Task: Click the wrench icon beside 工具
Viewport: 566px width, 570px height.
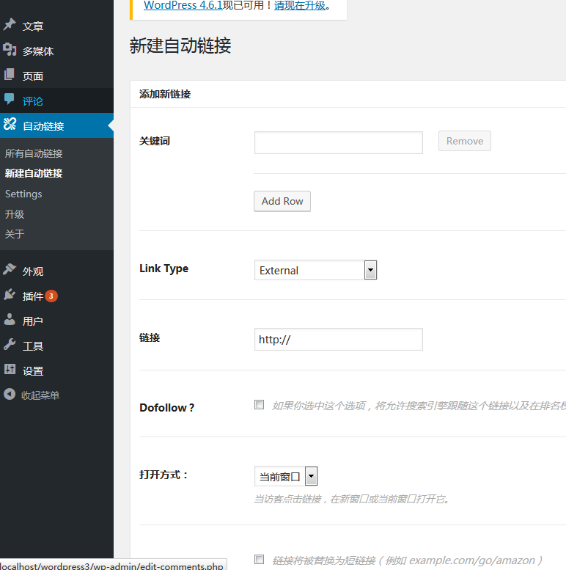Action: [x=10, y=346]
